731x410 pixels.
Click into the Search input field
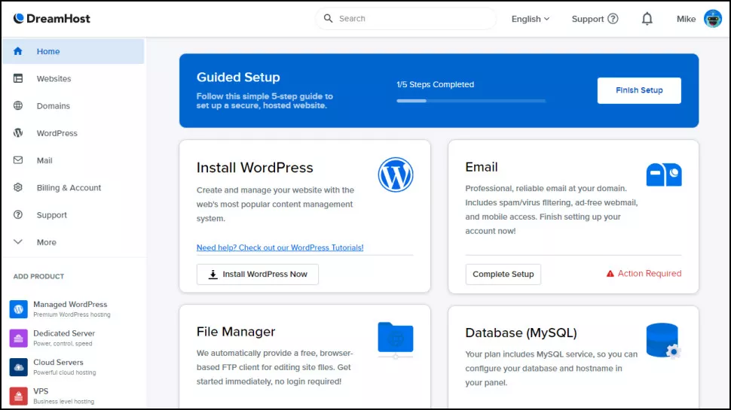pos(405,19)
